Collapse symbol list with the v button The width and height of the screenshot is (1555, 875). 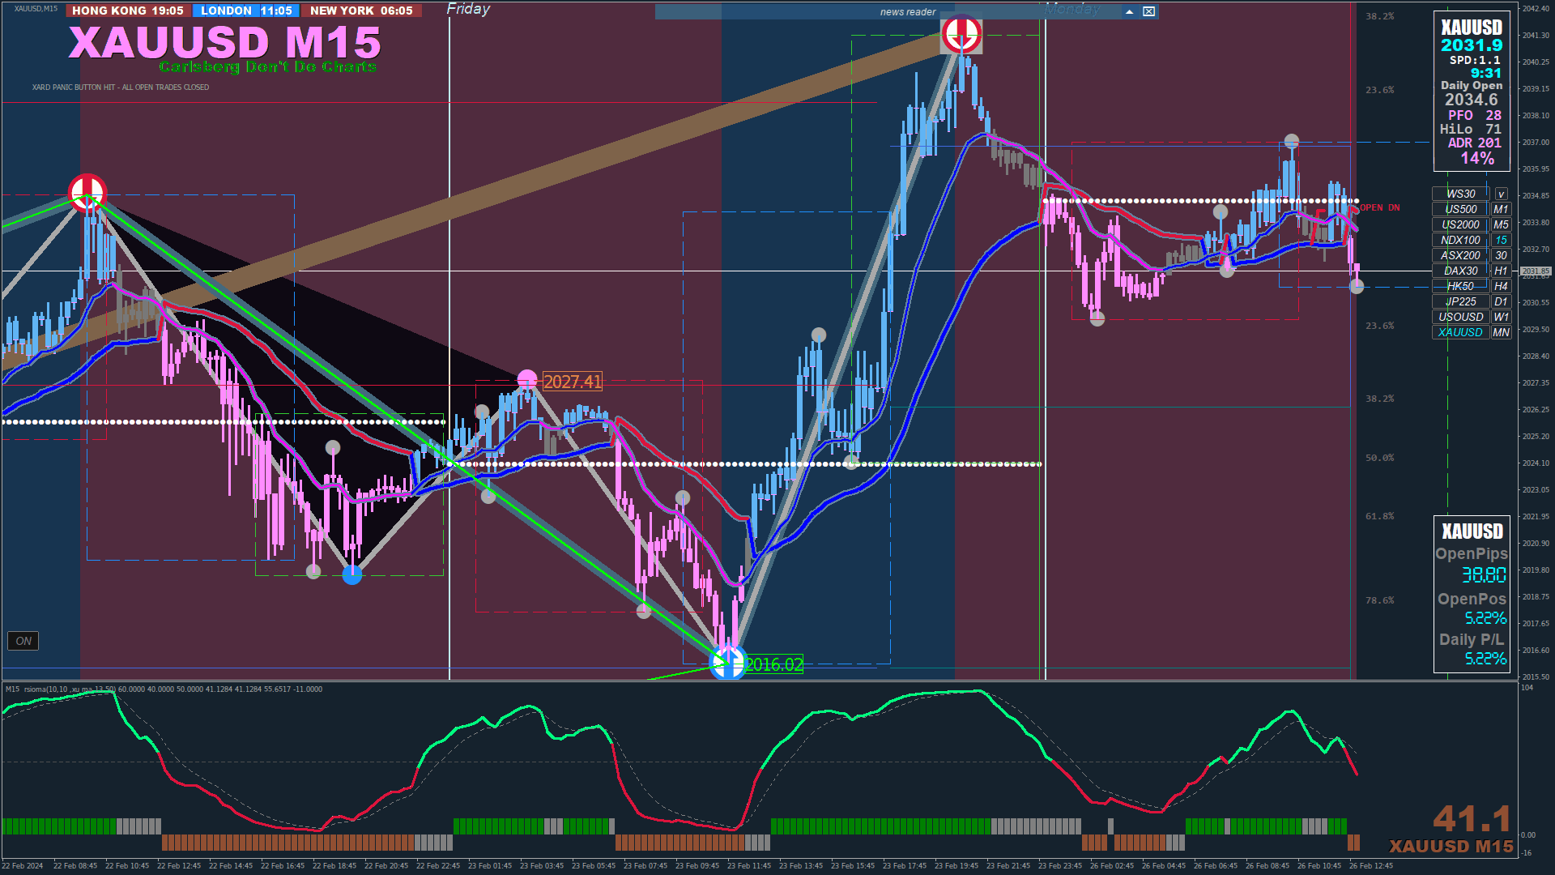pos(1501,194)
